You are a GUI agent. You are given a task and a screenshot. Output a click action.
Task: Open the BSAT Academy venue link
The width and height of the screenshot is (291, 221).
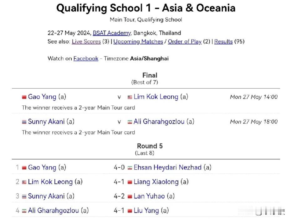pyautogui.click(x=112, y=33)
